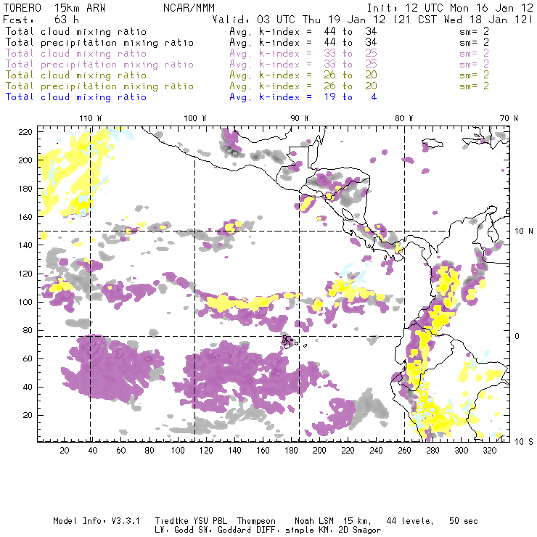Click '200' on the vertical axis
Image resolution: width=537 pixels, height=537 pixels.
click(x=25, y=160)
